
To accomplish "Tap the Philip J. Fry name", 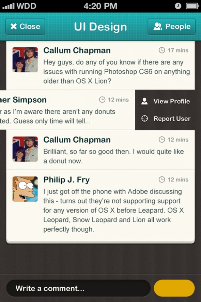I will click(66, 180).
